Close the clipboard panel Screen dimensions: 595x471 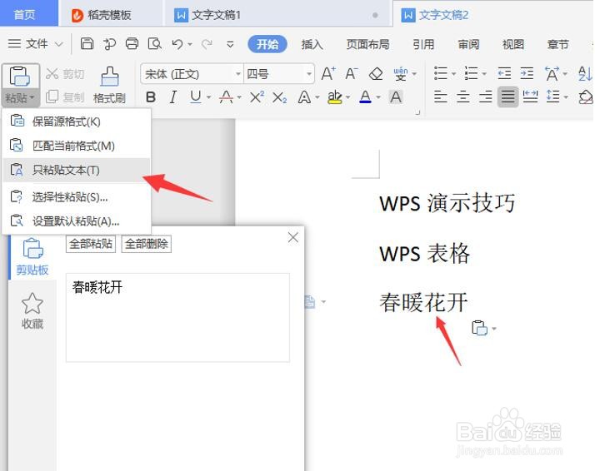pyautogui.click(x=293, y=238)
